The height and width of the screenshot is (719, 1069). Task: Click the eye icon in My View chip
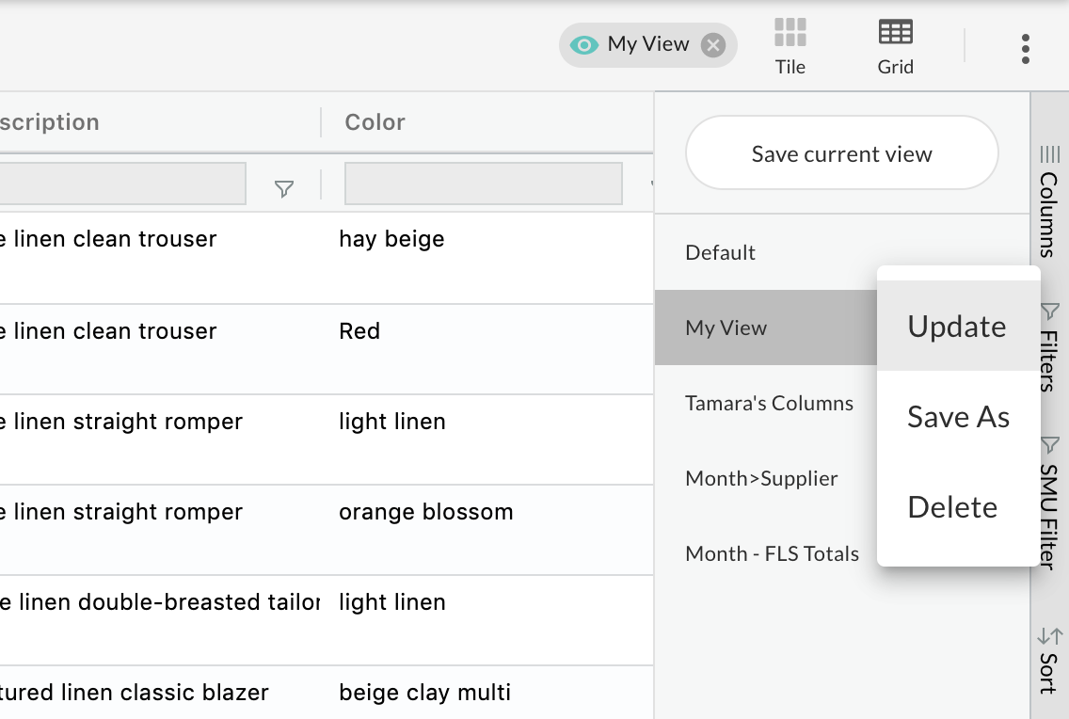[x=583, y=45]
